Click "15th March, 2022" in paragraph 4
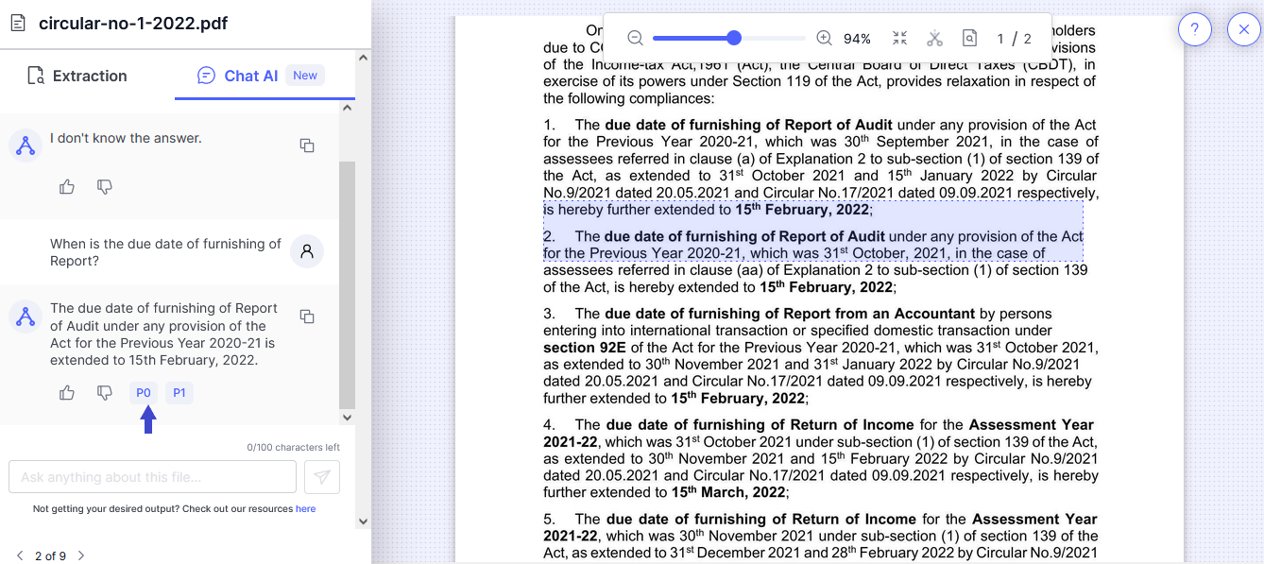Viewport: 1264px width, 564px height. (728, 492)
